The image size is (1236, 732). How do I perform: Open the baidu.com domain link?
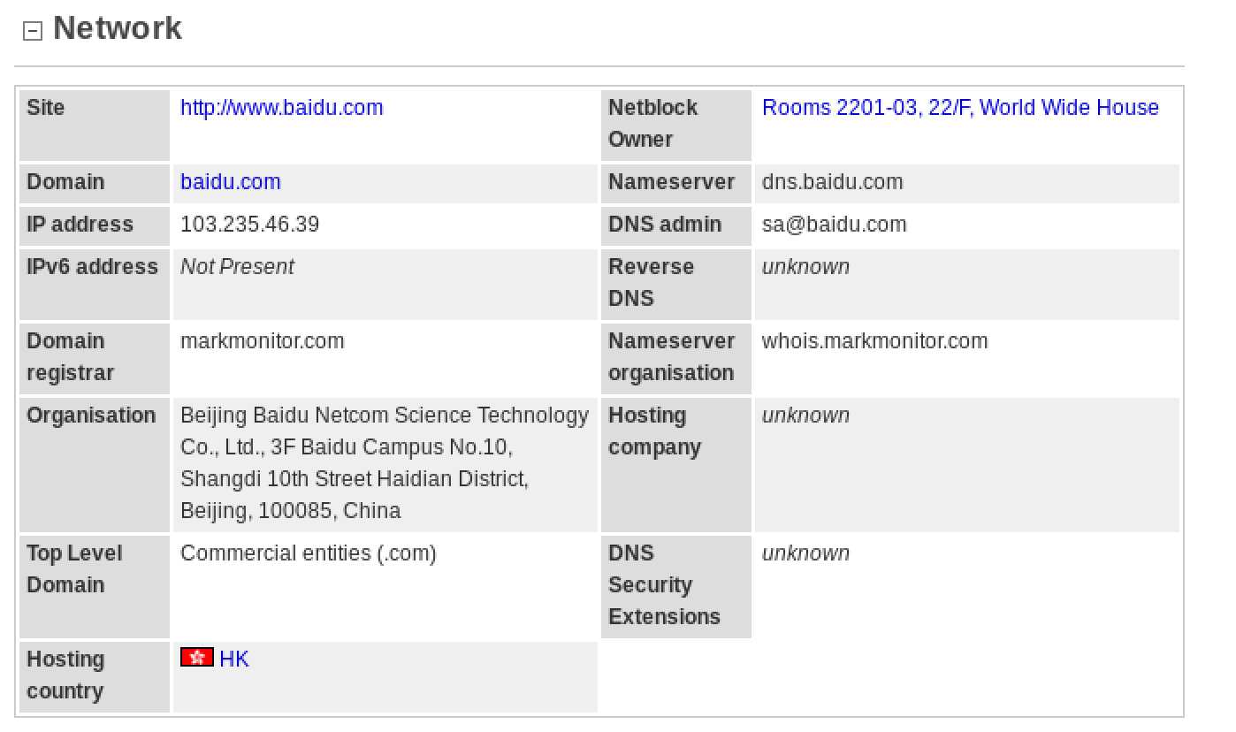tap(231, 182)
